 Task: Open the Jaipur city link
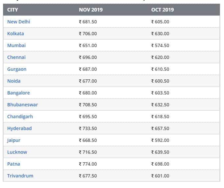[x=14, y=140]
